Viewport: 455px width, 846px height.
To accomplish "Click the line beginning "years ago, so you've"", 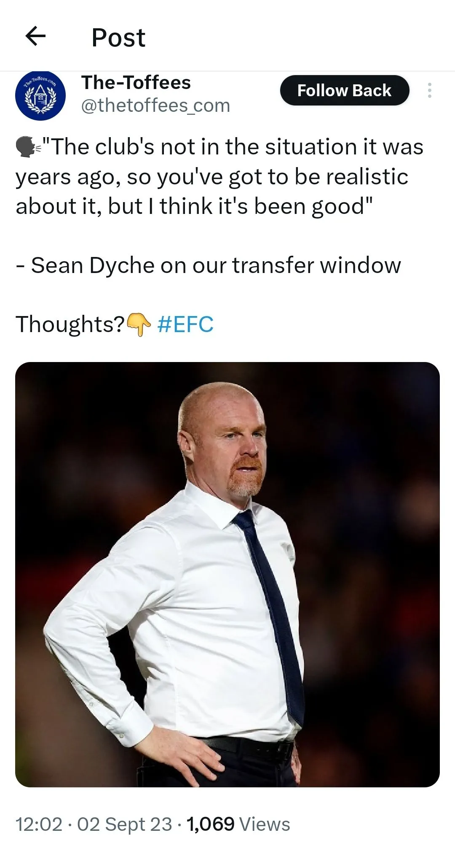I will click(212, 177).
